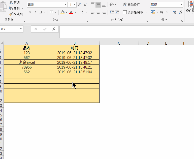Open Merge and Center dropdown arrow
Screen dimensions: 194x159
pyautogui.click(x=146, y=12)
